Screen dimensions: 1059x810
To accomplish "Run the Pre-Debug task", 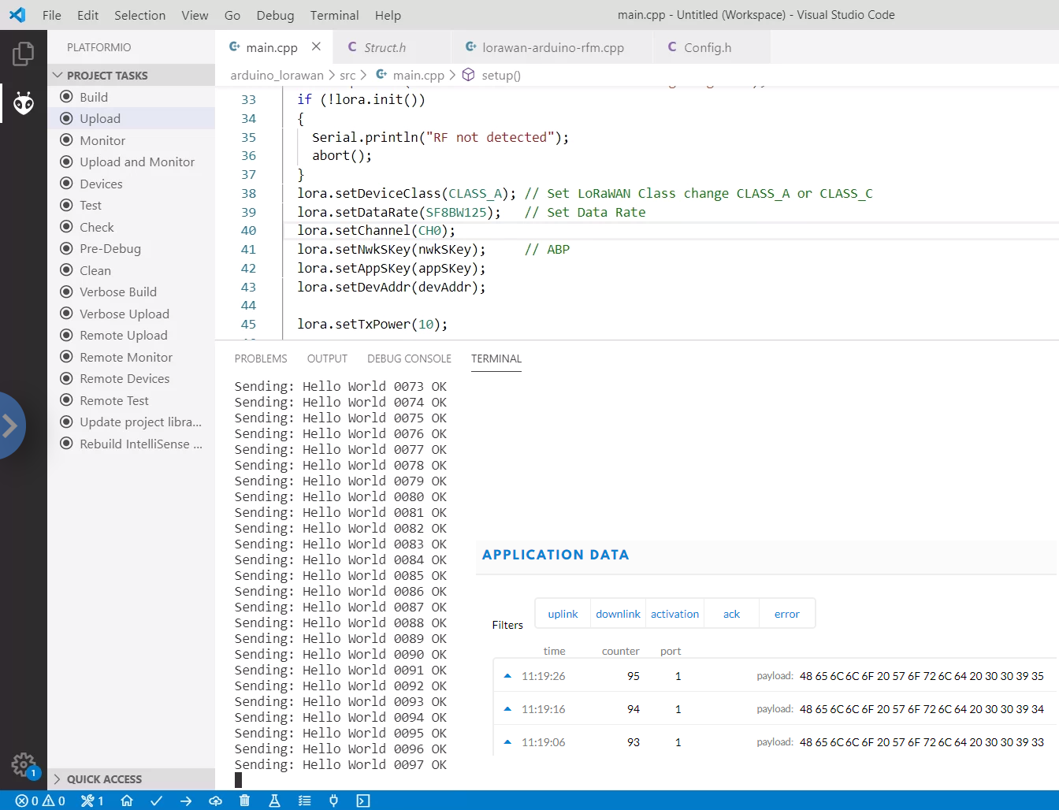I will (x=132, y=248).
